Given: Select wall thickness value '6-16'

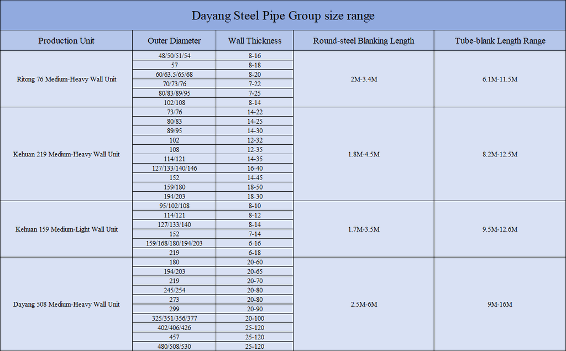Looking at the screenshot, I should point(255,243).
